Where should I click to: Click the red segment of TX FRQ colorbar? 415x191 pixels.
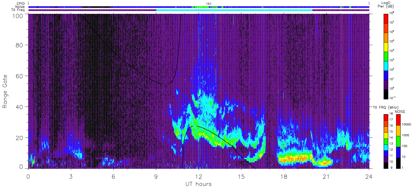click(386, 118)
